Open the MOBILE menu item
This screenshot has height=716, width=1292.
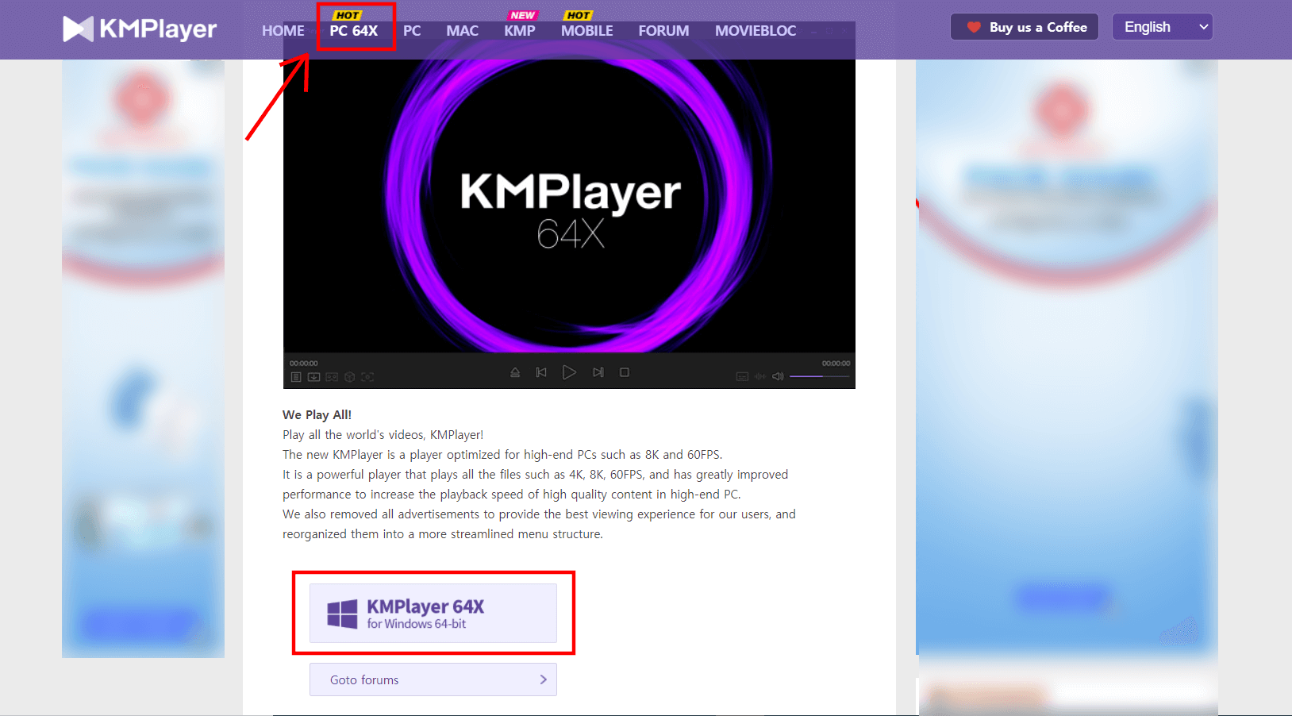587,31
